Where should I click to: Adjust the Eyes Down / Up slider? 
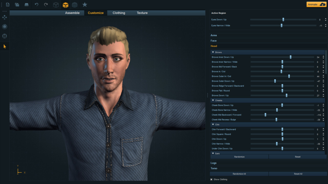283,19
